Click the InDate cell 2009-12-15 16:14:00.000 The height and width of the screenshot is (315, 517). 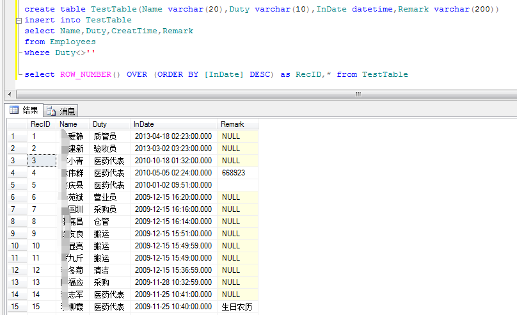pyautogui.click(x=173, y=222)
